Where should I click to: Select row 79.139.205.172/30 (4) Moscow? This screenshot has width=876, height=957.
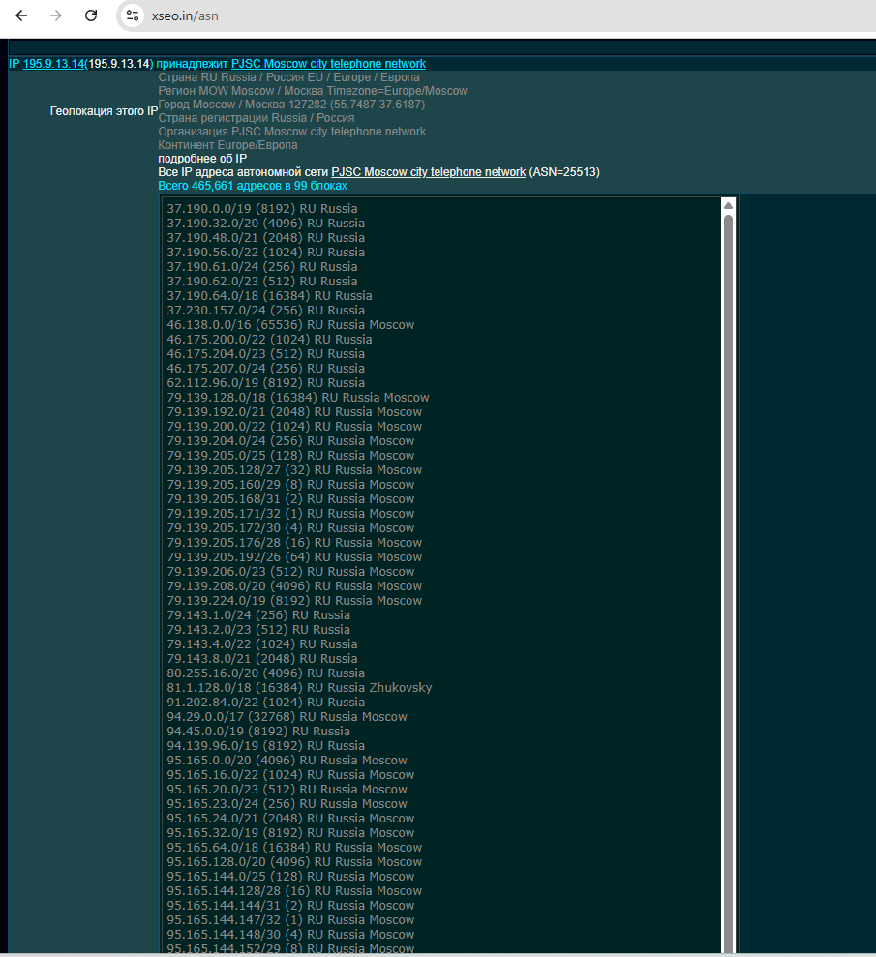point(291,528)
